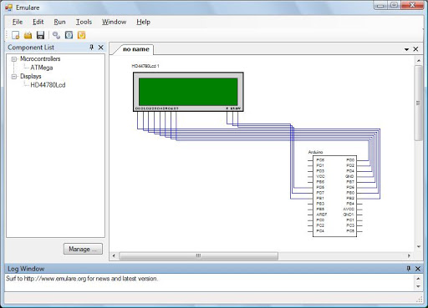Click the Manage ... button
Screen dimensions: 428x308
[x=83, y=249]
